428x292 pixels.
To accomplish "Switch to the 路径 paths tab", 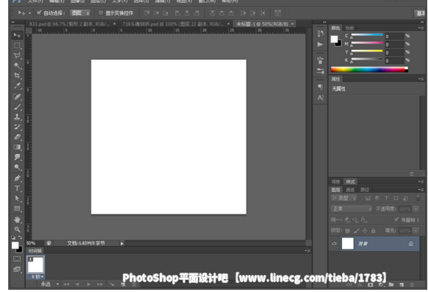I will click(364, 190).
